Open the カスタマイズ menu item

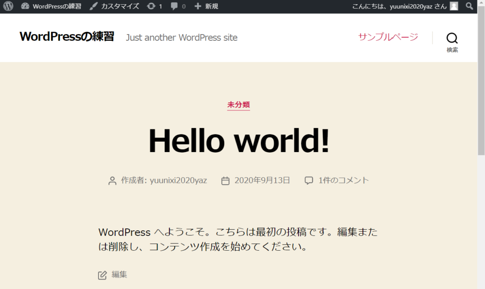[x=120, y=7]
